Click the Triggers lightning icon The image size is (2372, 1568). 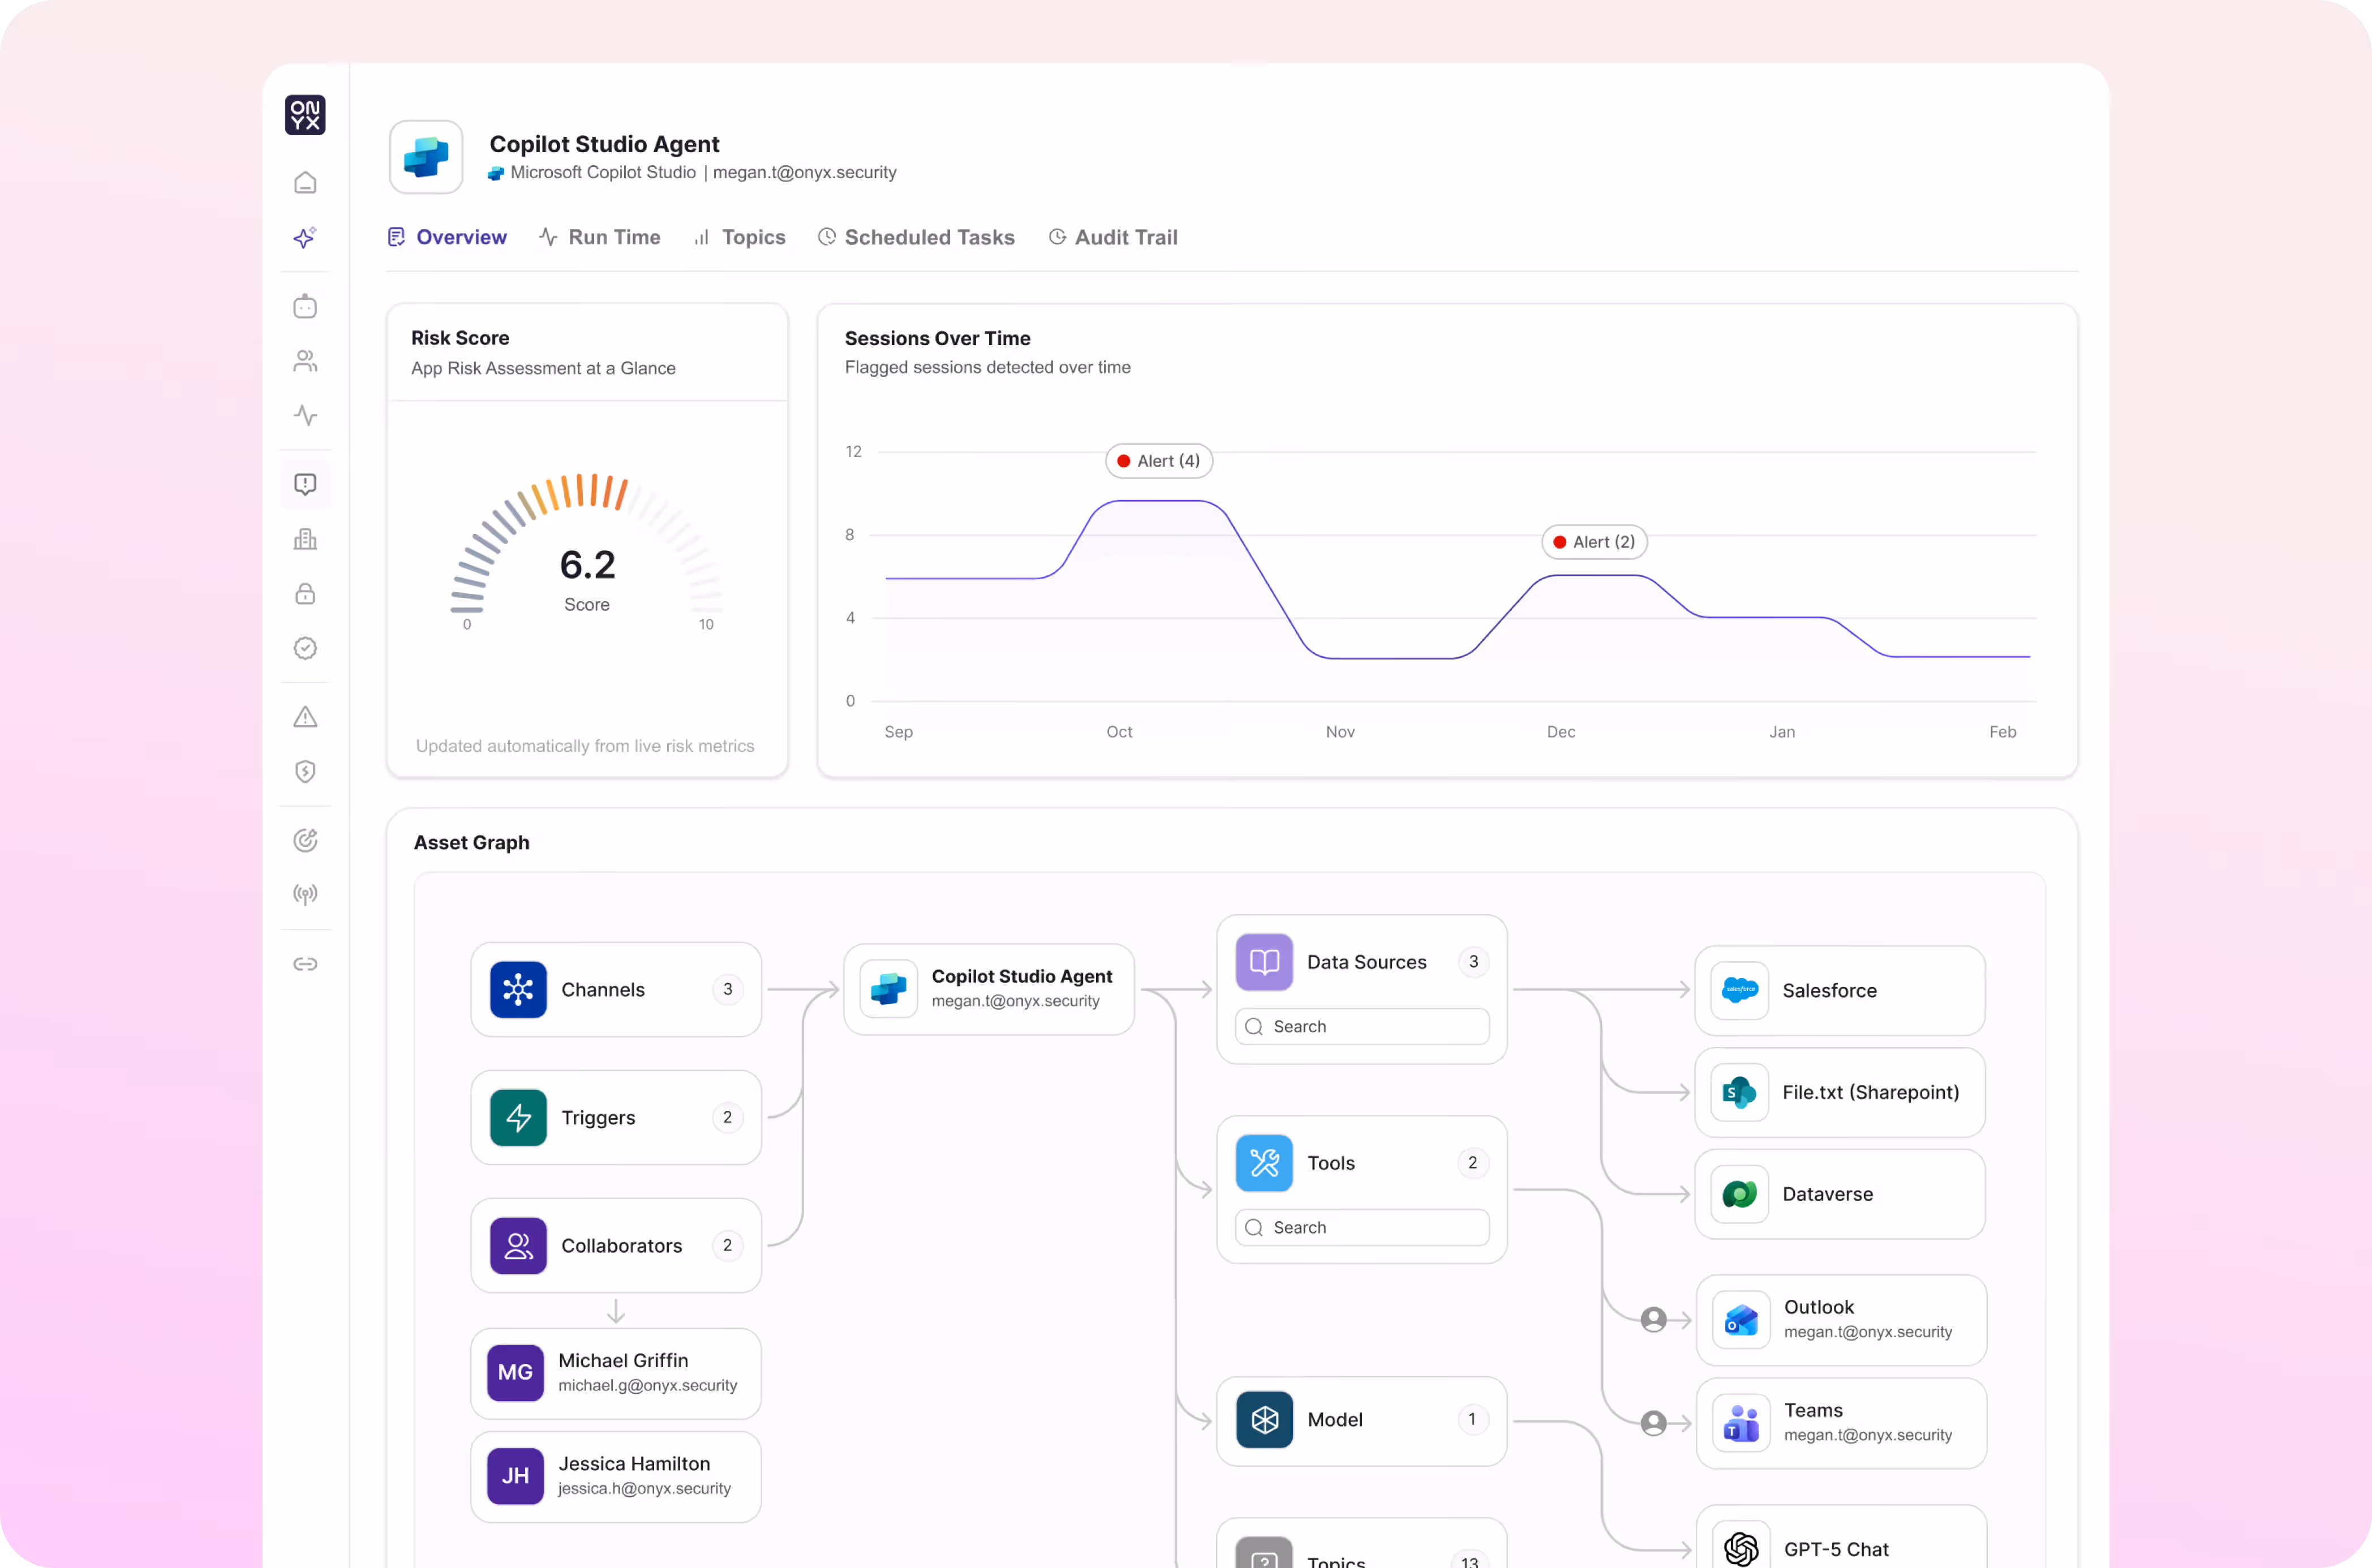(518, 1118)
